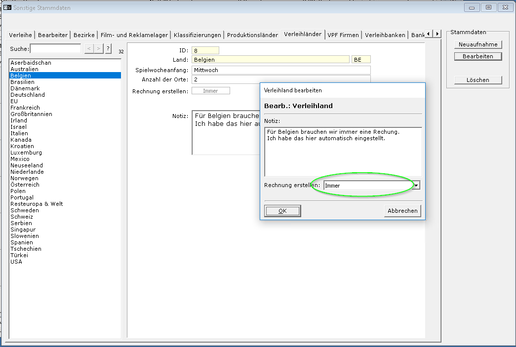Cancel editing with Abbrechen button
Screen dimensions: 516x347
click(x=402, y=211)
